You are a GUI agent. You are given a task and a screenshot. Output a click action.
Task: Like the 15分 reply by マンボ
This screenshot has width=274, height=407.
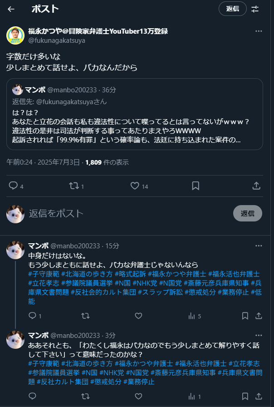(x=138, y=316)
